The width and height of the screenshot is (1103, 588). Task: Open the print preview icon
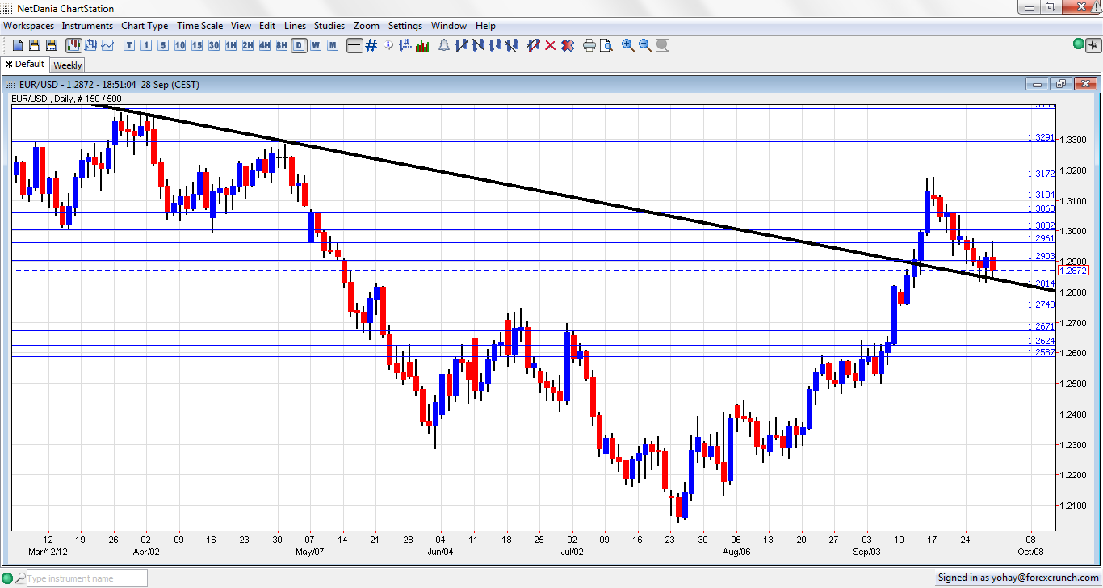tap(606, 45)
